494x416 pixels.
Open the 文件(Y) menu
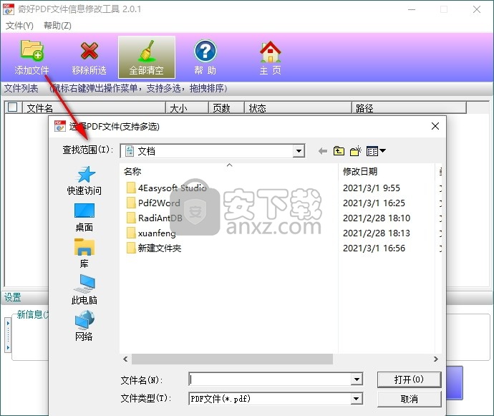[x=19, y=26]
